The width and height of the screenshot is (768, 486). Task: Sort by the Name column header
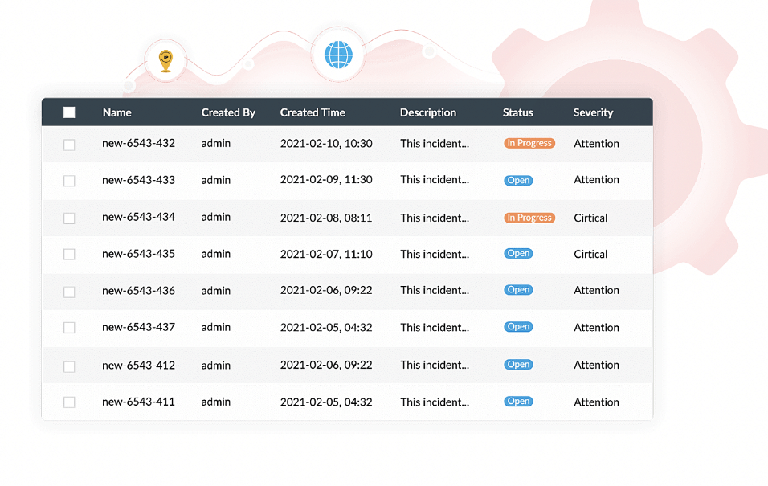pyautogui.click(x=116, y=112)
